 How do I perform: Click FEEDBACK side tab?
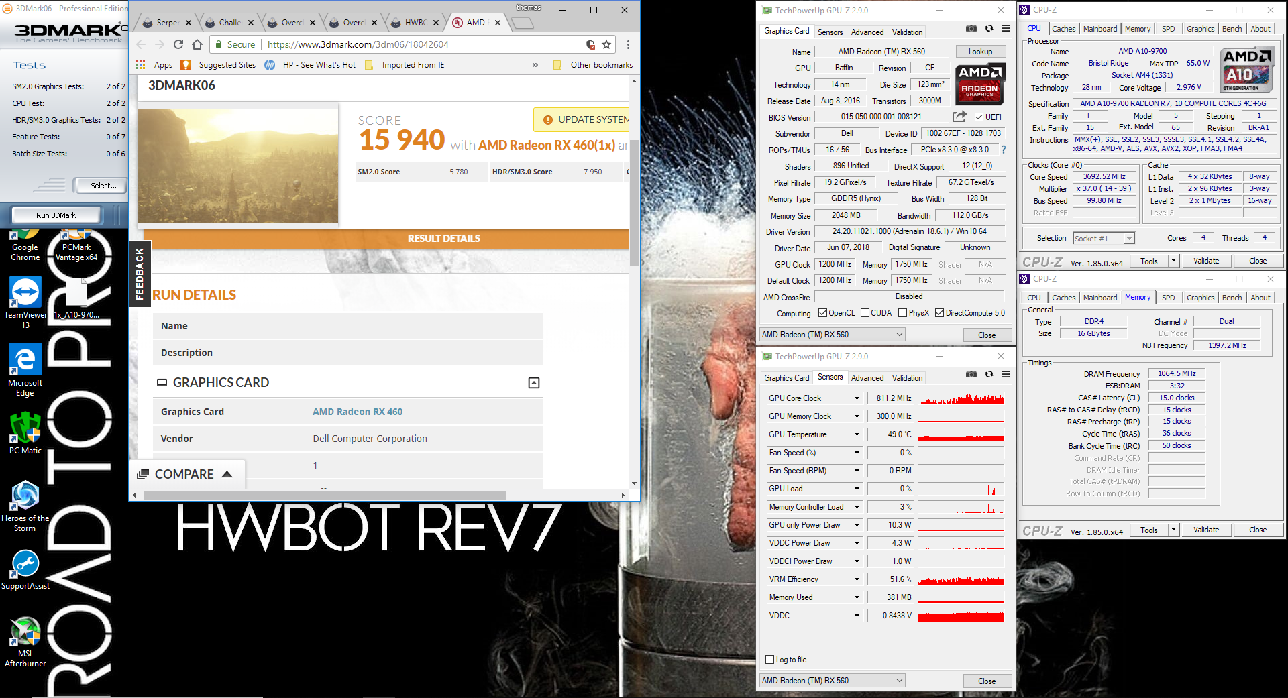(140, 274)
